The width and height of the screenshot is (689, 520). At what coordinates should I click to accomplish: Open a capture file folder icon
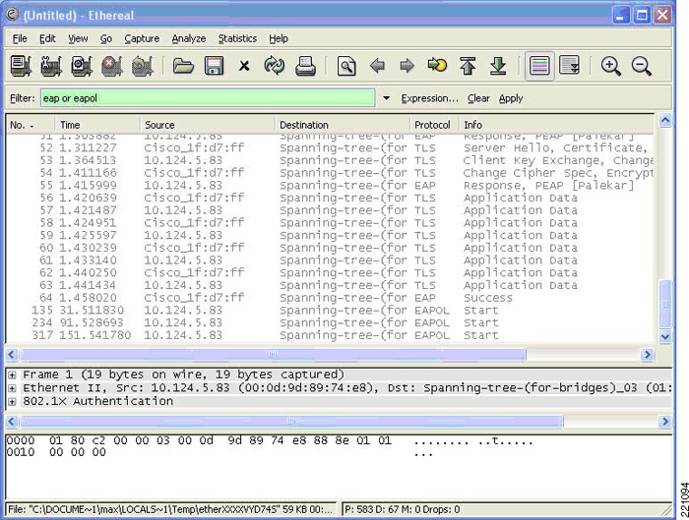pyautogui.click(x=183, y=66)
